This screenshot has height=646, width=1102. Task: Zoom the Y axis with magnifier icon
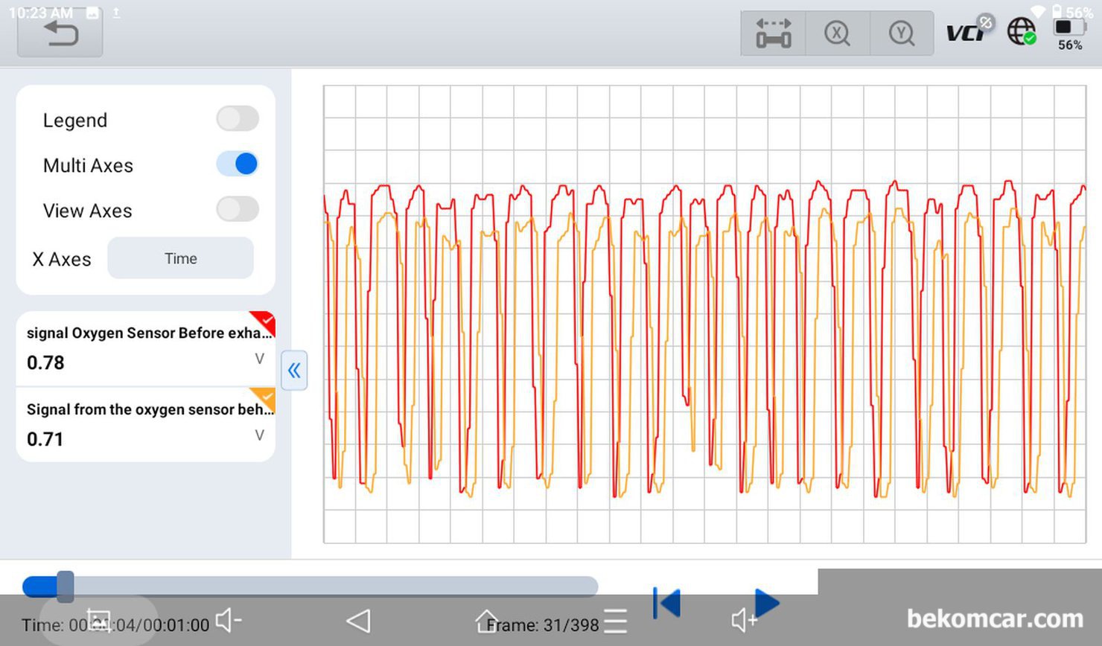coord(902,33)
